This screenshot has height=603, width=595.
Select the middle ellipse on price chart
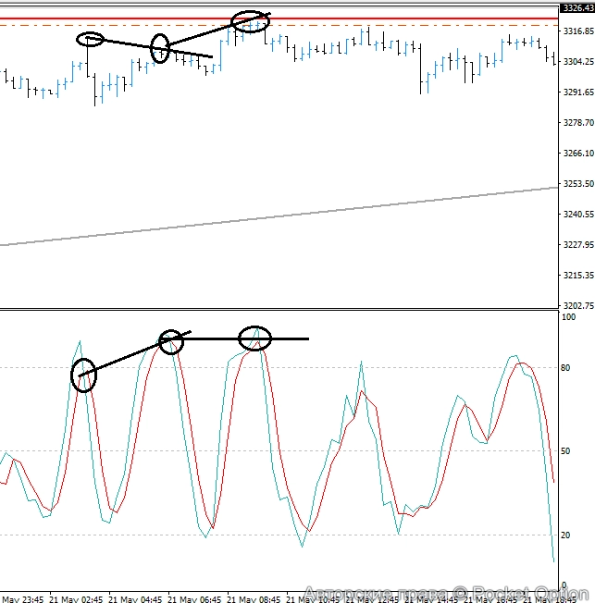click(160, 48)
